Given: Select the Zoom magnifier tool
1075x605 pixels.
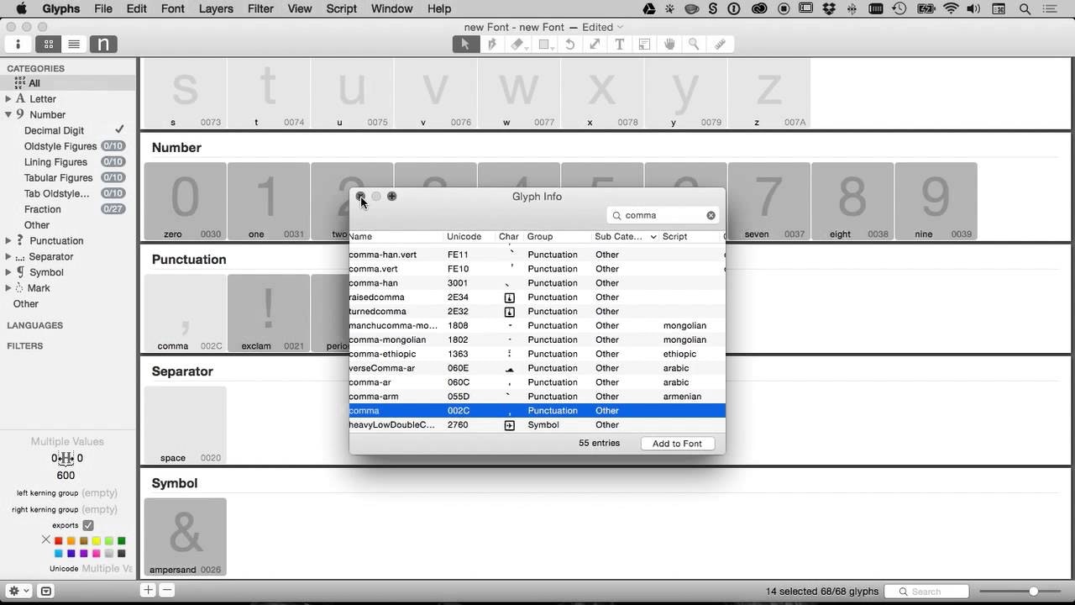Looking at the screenshot, I should pos(695,45).
